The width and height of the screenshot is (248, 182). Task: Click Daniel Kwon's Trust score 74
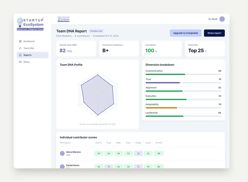[109, 166]
